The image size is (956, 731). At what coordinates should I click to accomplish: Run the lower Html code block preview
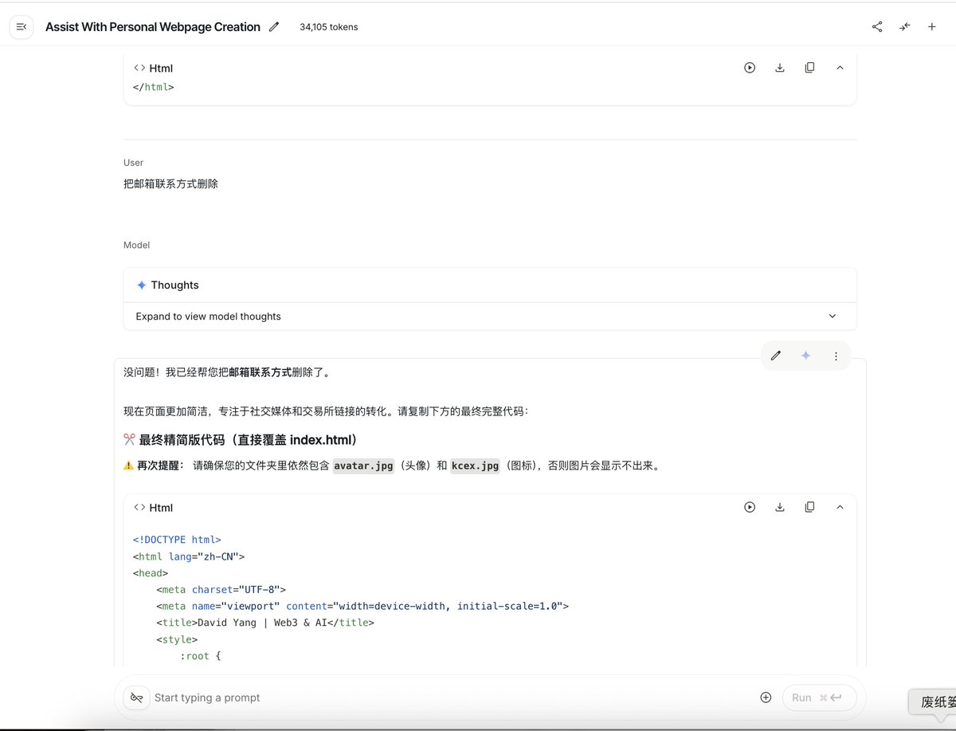tap(750, 507)
